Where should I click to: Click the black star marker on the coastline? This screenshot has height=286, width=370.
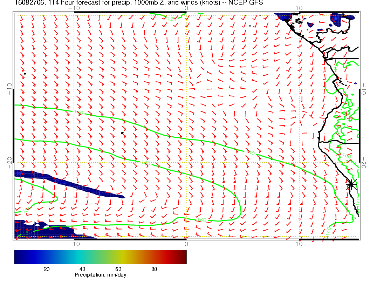351,184
